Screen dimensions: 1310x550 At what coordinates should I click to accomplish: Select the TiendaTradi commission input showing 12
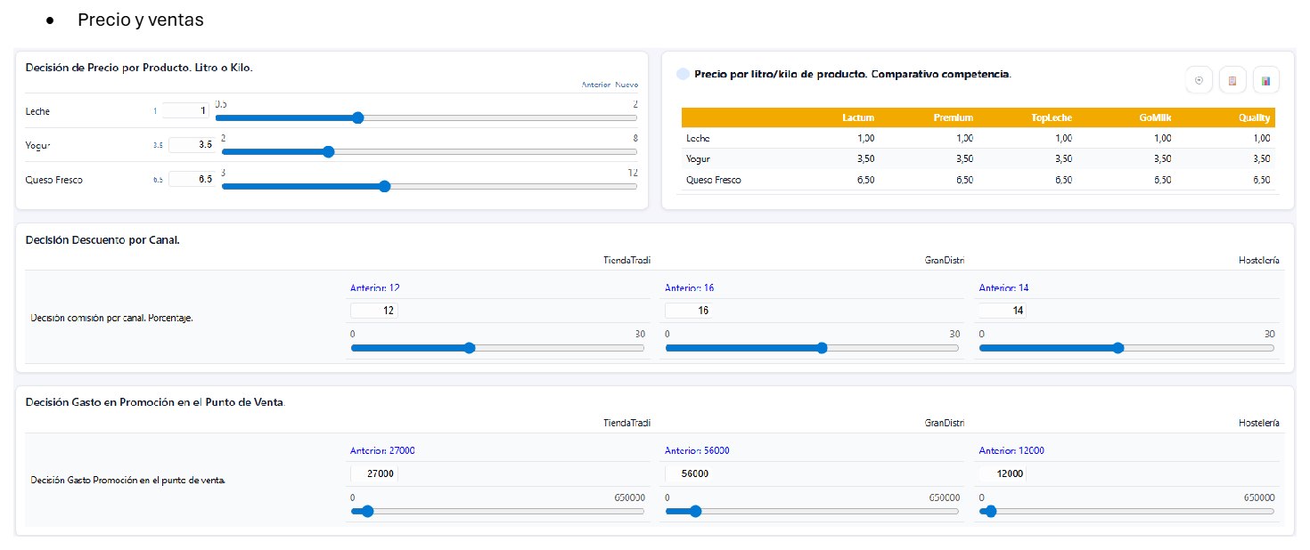[x=374, y=311]
